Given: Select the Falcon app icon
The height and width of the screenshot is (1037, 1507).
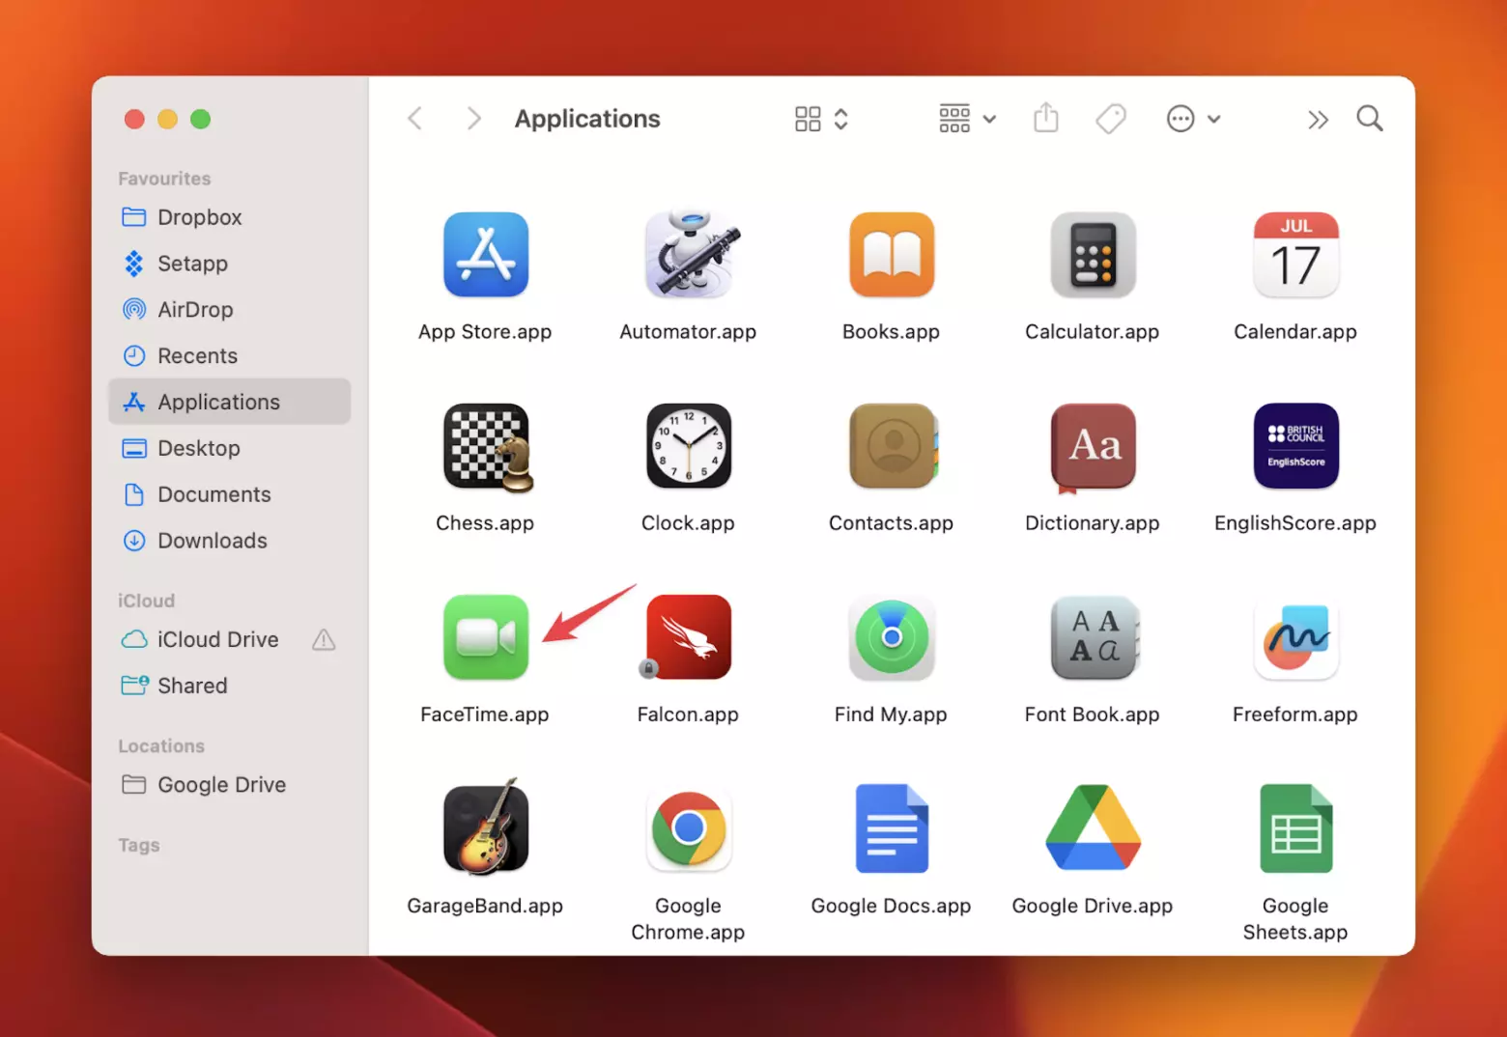Looking at the screenshot, I should 688,637.
